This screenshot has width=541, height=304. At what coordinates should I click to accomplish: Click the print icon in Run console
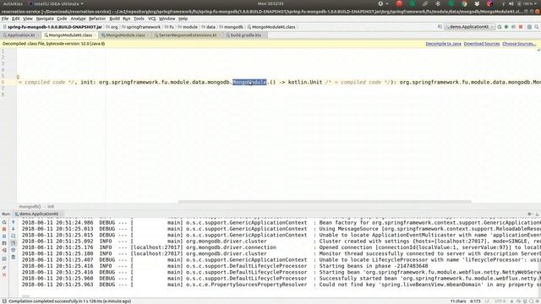click(14, 250)
